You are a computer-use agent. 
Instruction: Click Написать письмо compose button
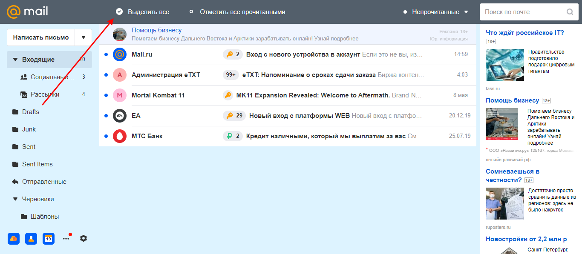pos(41,37)
